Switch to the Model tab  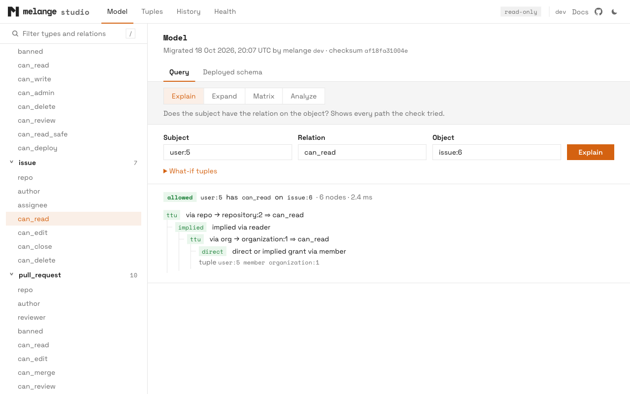[x=117, y=11]
